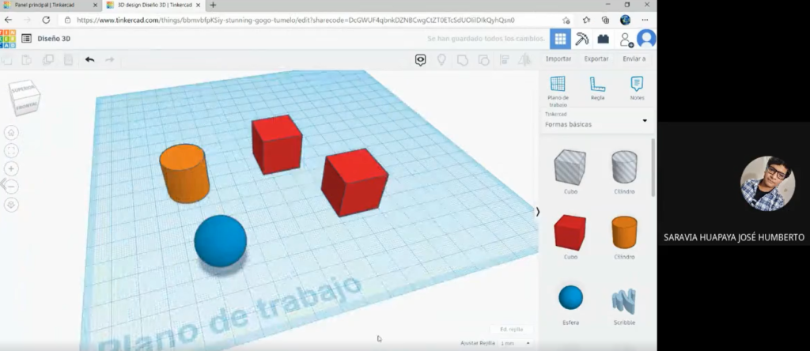
Task: Switch to Blocks pickaxe mode
Action: tap(582, 39)
